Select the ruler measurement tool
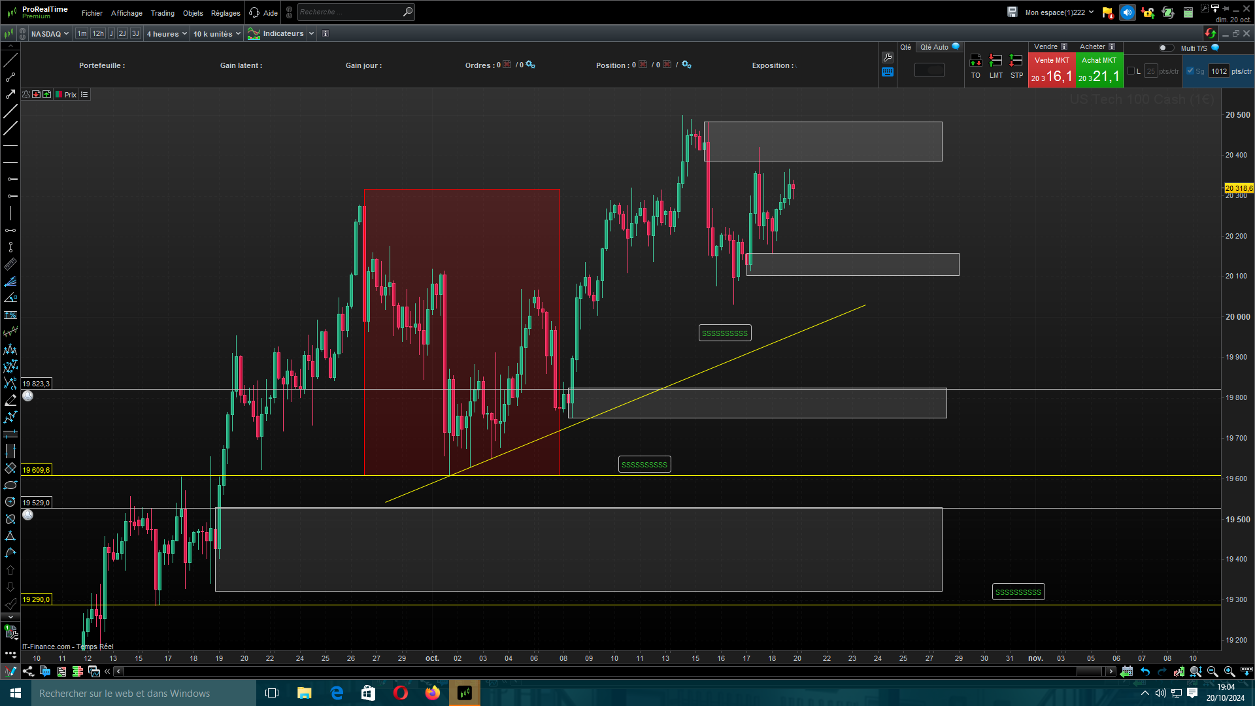This screenshot has width=1255, height=706. coord(10,264)
